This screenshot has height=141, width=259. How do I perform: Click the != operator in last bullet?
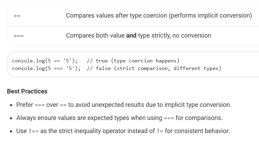[x=160, y=131]
